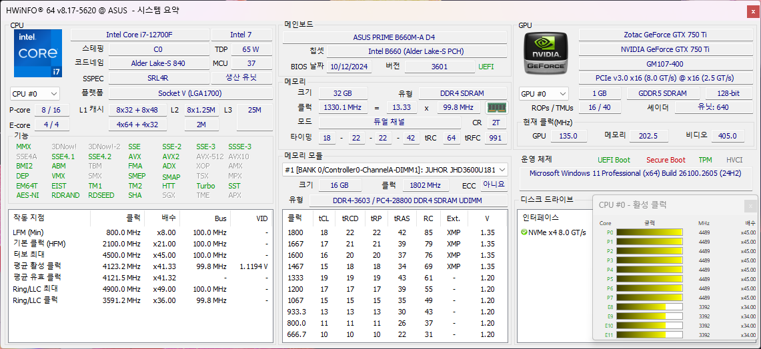The width and height of the screenshot is (761, 349).
Task: Click the L3 cache 25M field
Action: (x=254, y=118)
